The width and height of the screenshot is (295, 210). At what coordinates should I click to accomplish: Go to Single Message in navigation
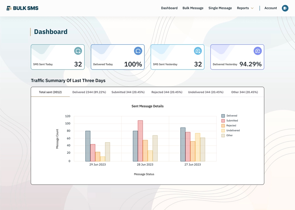point(220,8)
